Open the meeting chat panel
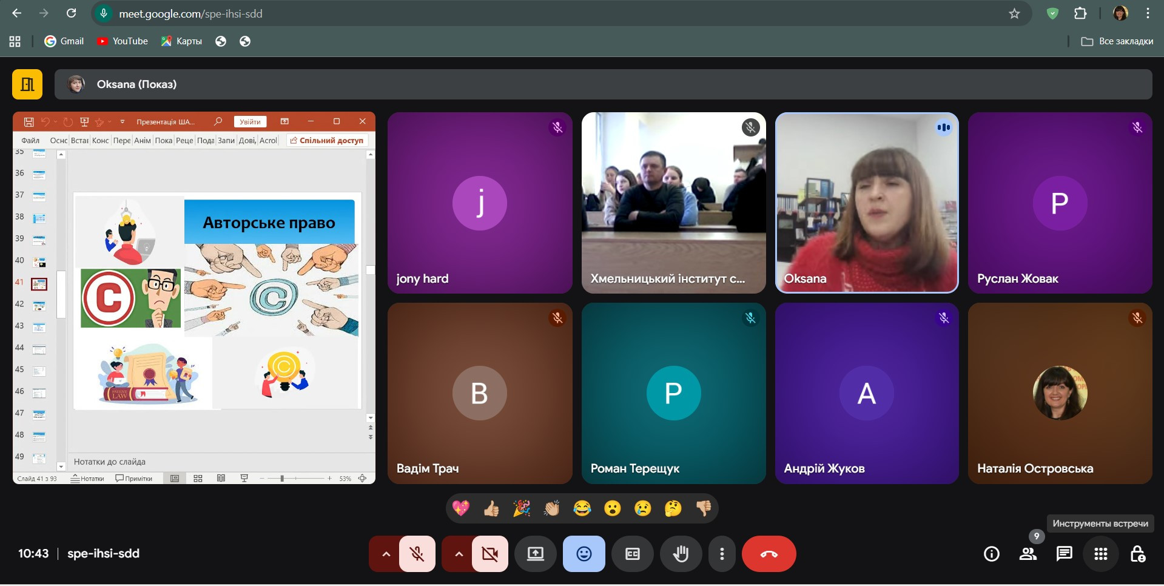Image resolution: width=1164 pixels, height=586 pixels. pos(1064,554)
